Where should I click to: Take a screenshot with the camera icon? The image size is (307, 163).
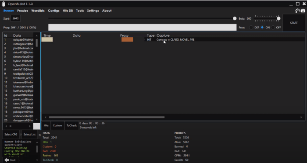point(303,11)
